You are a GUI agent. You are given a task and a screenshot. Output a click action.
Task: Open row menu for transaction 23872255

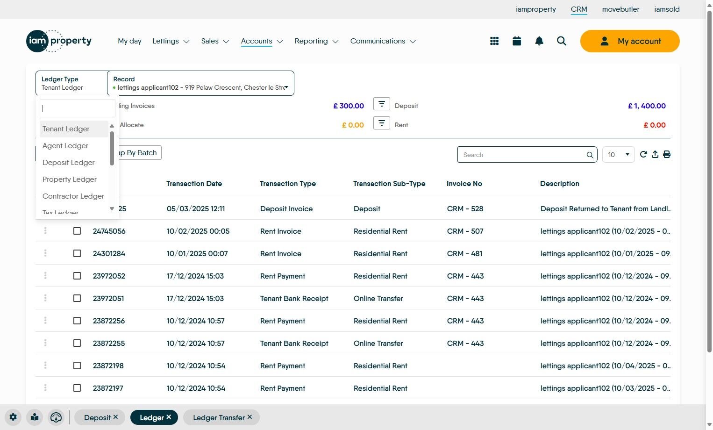pos(45,343)
